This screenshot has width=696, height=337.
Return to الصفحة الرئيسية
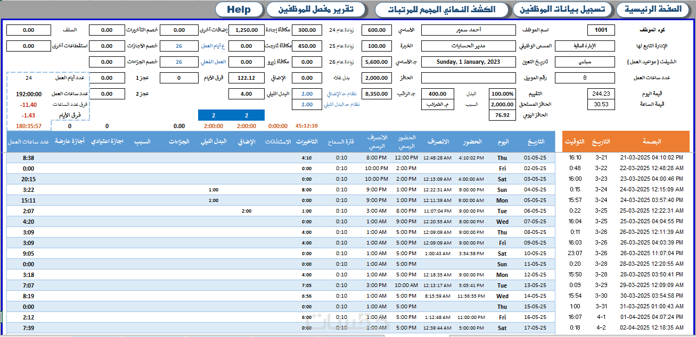click(653, 10)
